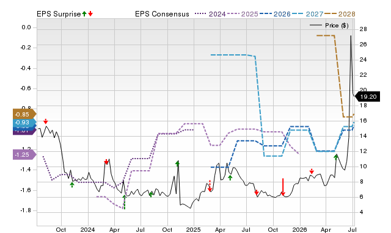Select red dotted surprise arrow before Apr 2025

click(210, 186)
